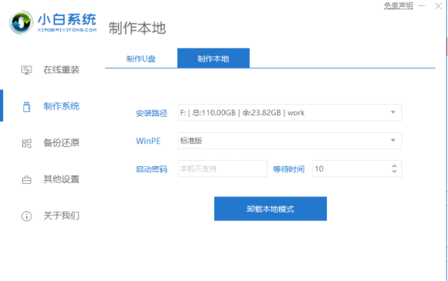The height and width of the screenshot is (281, 448).
Task: Expand the WinPE version dropdown arrow
Action: 393,141
